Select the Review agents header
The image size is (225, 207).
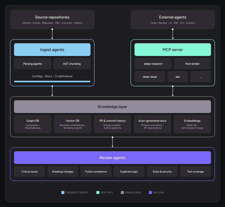(x=112, y=158)
